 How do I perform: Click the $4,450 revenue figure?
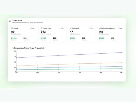pos(14,38)
